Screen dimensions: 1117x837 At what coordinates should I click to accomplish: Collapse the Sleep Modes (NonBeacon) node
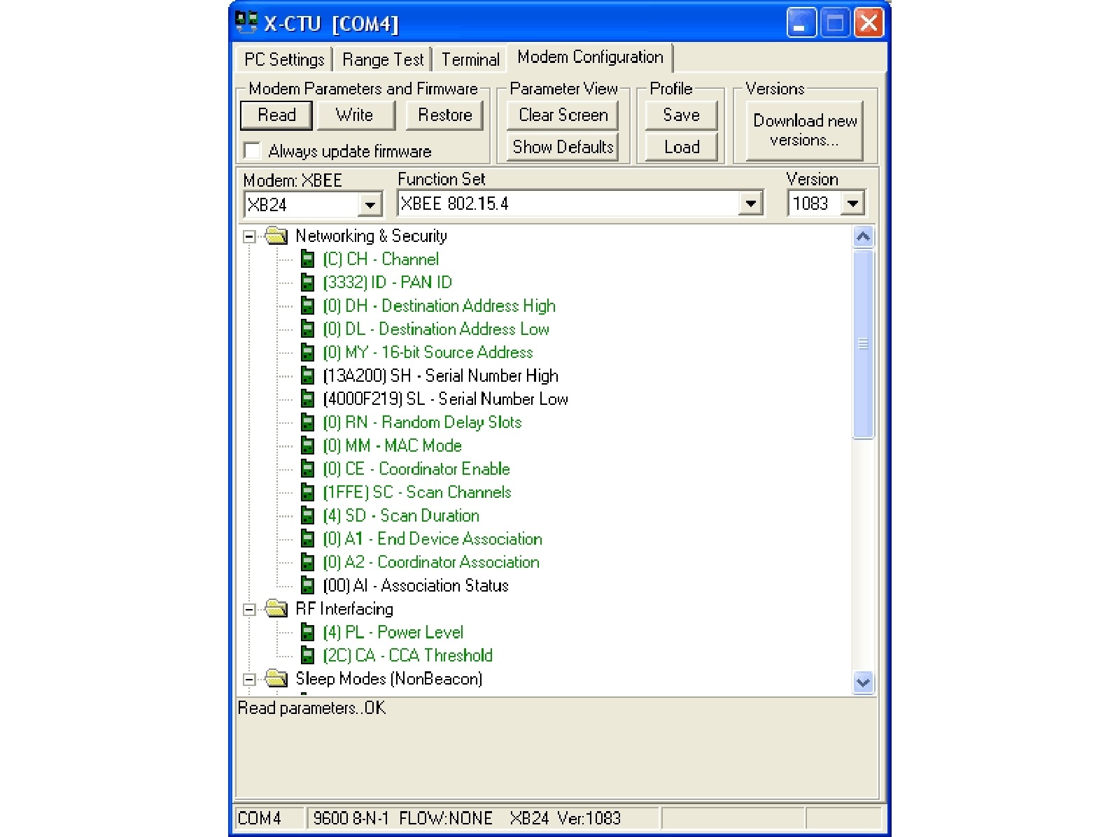(x=248, y=680)
